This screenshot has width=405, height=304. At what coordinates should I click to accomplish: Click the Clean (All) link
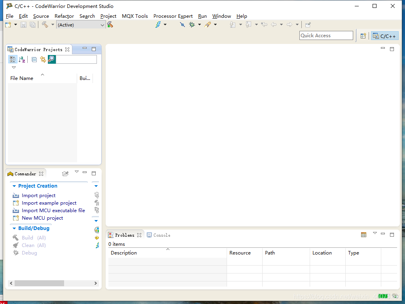[x=34, y=245]
